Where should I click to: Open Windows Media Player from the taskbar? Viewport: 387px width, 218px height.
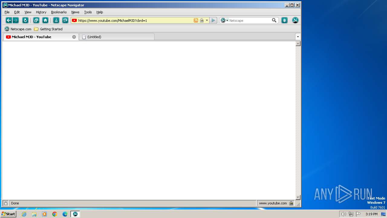coord(44,214)
